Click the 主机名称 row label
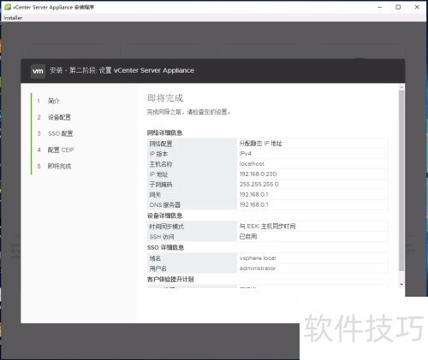Viewport: 428px width, 360px height. tap(161, 164)
